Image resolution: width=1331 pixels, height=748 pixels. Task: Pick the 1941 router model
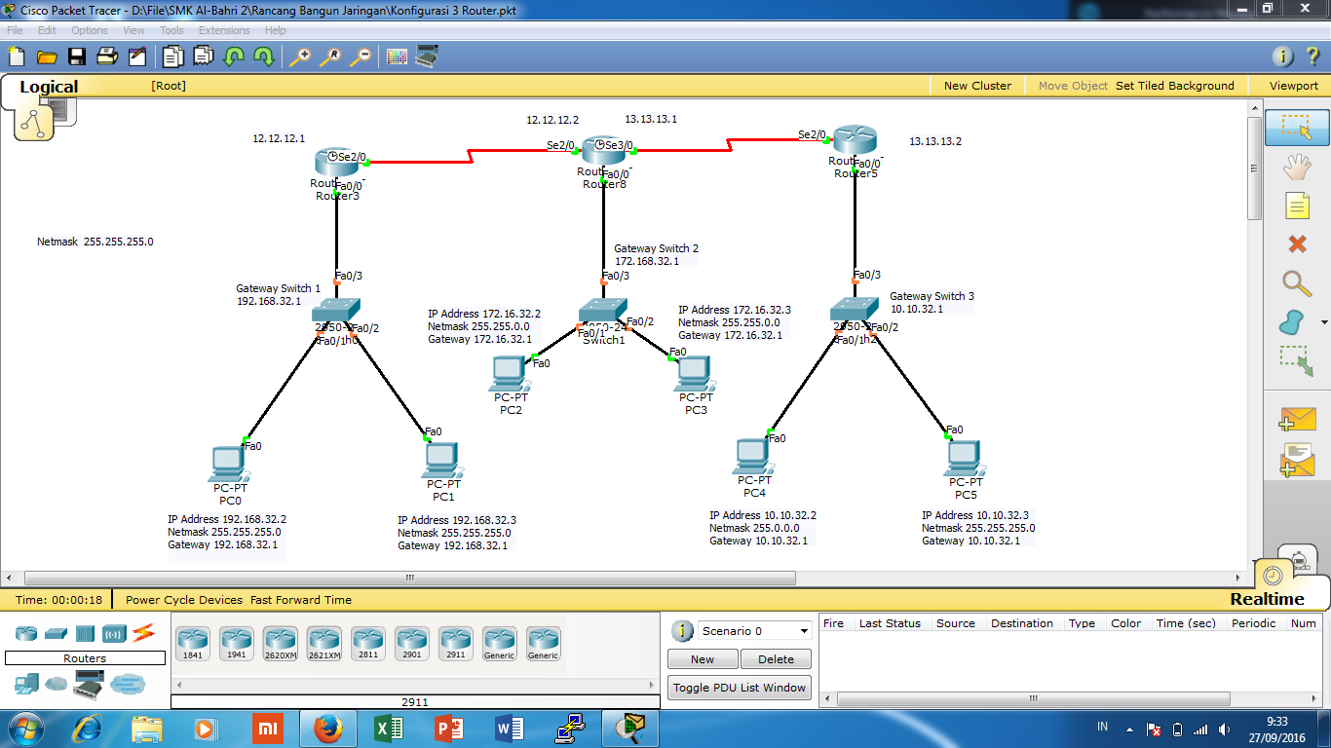click(x=236, y=644)
